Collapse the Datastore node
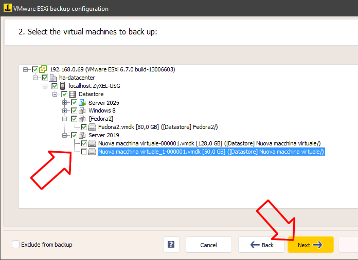This screenshot has height=260, width=358. click(x=55, y=94)
